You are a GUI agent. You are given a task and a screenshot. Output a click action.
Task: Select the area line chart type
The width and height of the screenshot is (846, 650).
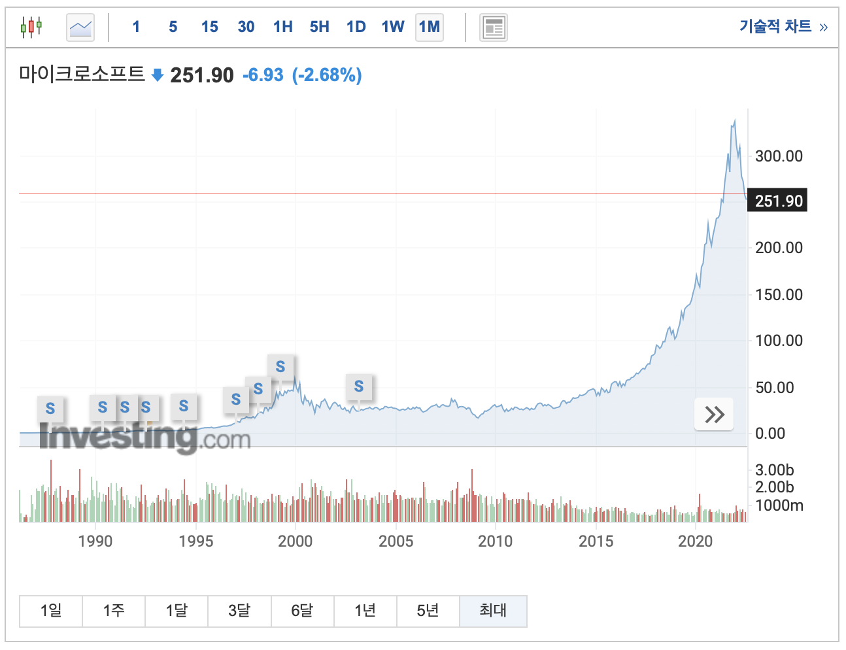[x=80, y=27]
